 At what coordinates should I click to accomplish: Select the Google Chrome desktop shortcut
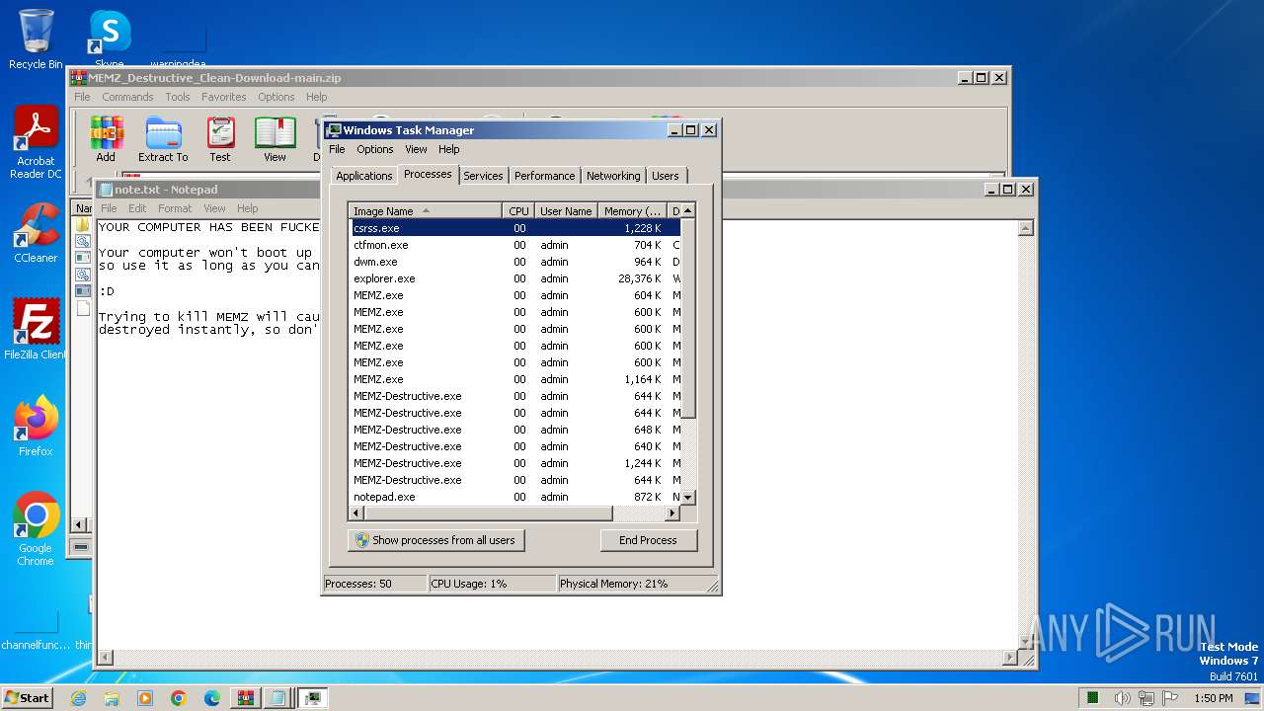click(36, 529)
